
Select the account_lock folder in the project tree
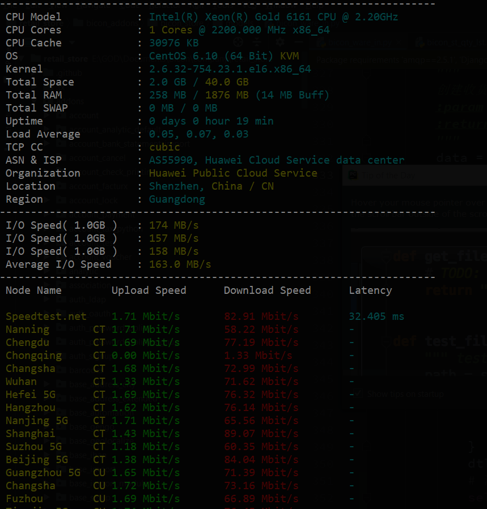[x=94, y=200]
